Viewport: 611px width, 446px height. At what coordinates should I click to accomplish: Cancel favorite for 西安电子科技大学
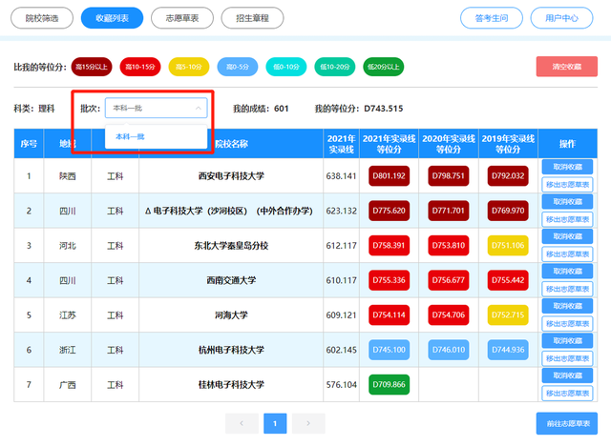(567, 167)
